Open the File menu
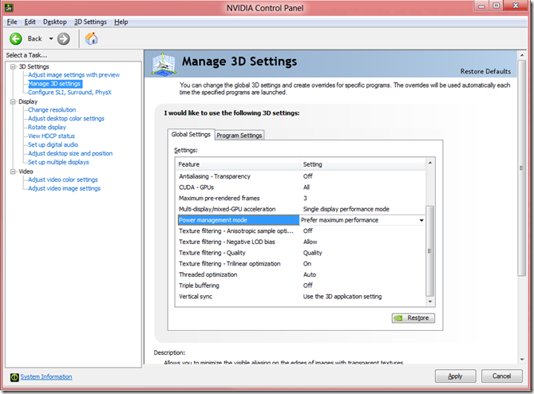Image resolution: width=534 pixels, height=394 pixels. tap(12, 22)
